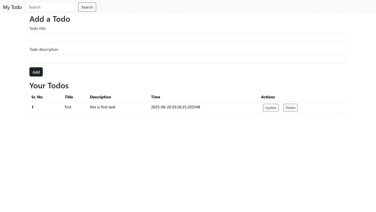376x212 pixels.
Task: Focus the Search input field
Action: (51, 7)
